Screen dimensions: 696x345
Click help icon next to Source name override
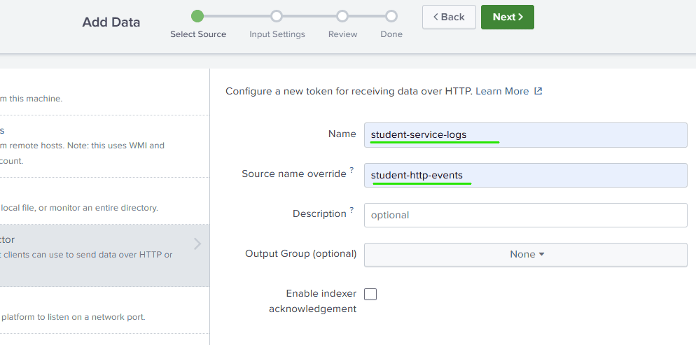(x=352, y=170)
